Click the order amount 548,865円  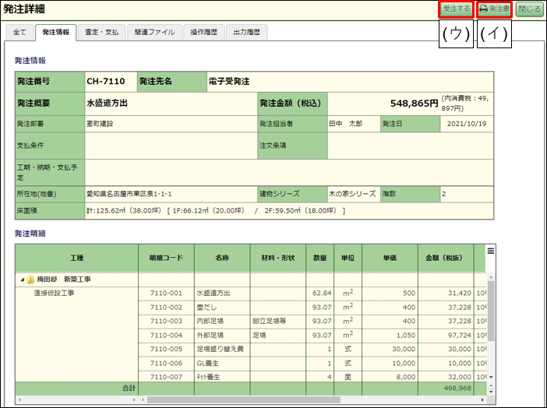[x=414, y=104]
